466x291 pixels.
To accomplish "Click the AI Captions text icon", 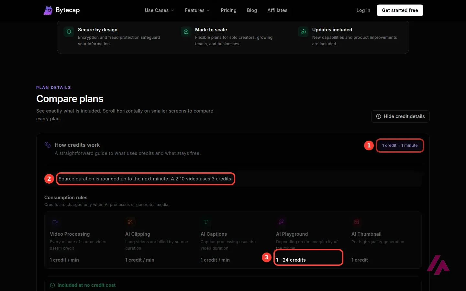I will pyautogui.click(x=206, y=222).
